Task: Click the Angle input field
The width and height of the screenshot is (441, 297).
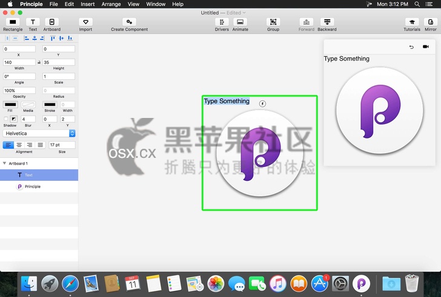Action: pos(19,76)
